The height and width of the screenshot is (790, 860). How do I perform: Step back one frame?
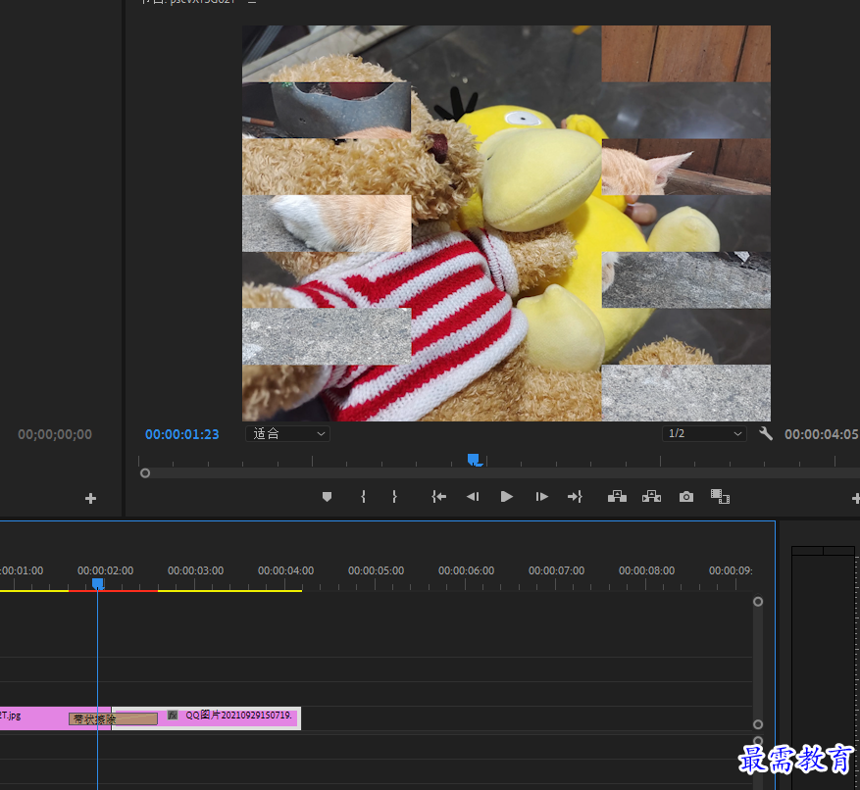(473, 497)
